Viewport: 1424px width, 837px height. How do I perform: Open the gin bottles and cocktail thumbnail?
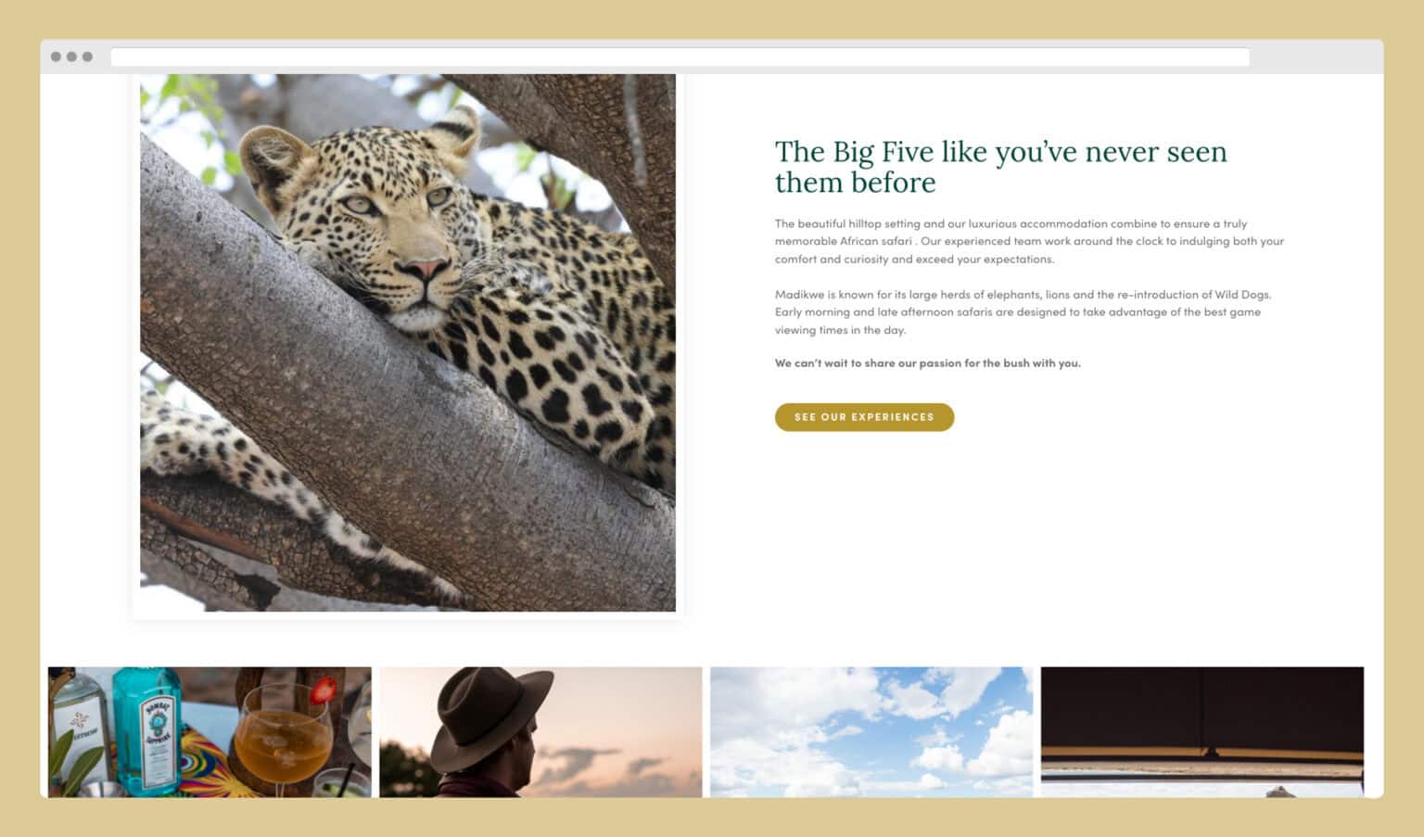click(210, 732)
